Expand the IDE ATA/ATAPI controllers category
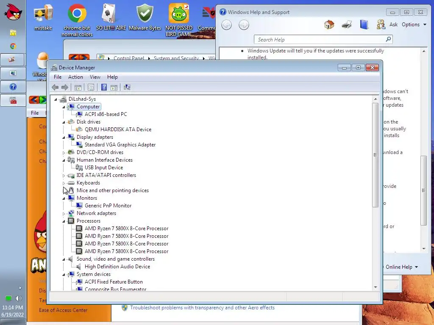This screenshot has width=434, height=325. tap(64, 176)
